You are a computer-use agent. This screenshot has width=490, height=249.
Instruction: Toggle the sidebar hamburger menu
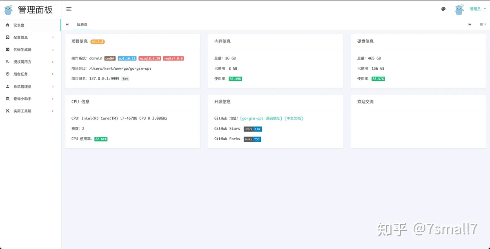69,9
